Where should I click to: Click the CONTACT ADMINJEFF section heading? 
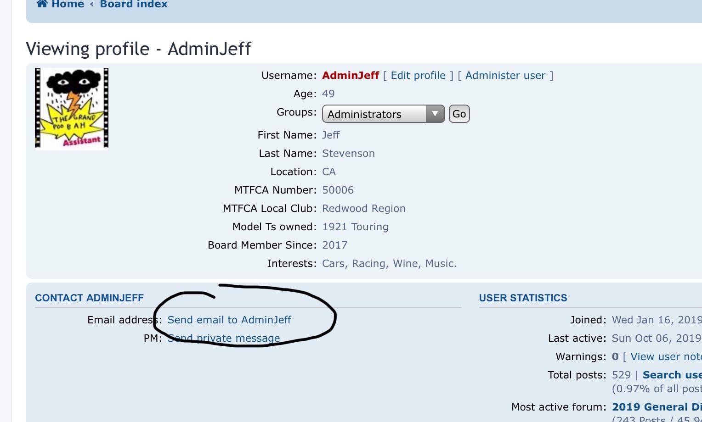pos(90,298)
